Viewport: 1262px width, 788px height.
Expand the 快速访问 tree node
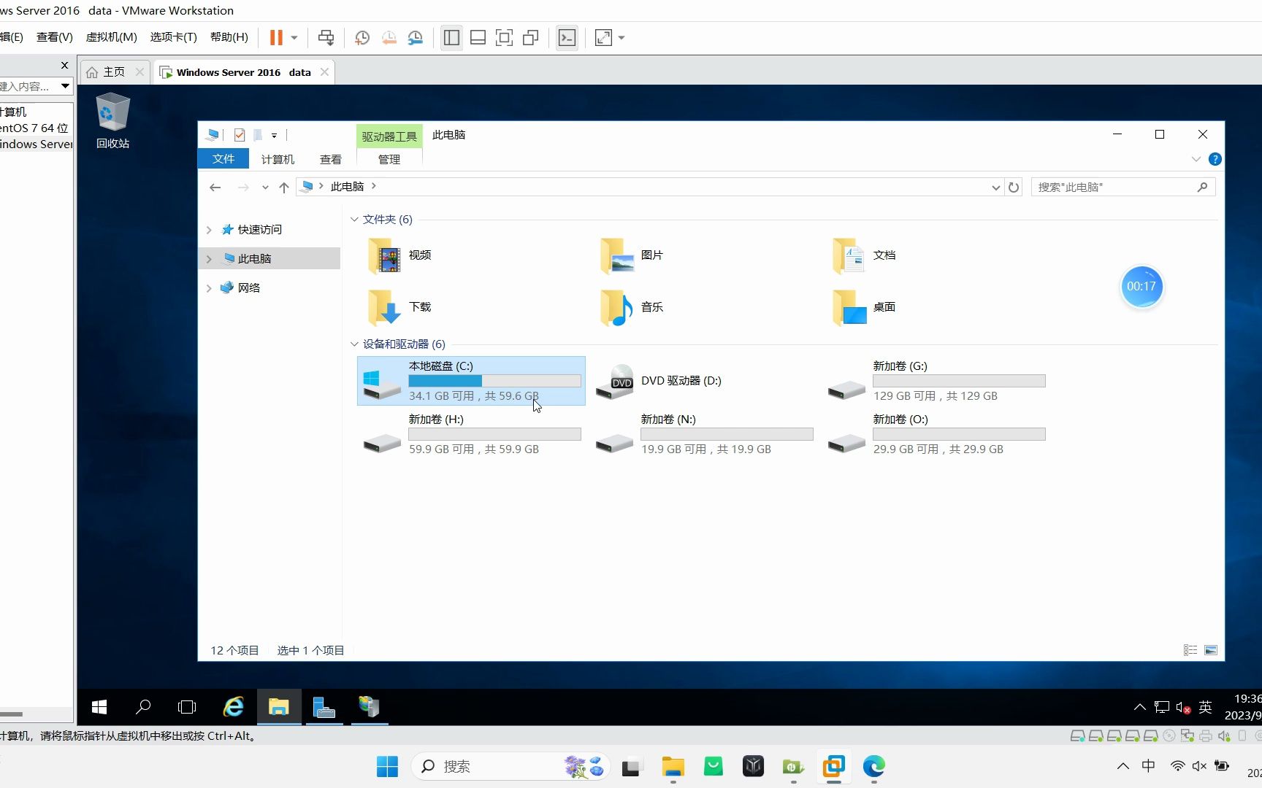point(209,230)
